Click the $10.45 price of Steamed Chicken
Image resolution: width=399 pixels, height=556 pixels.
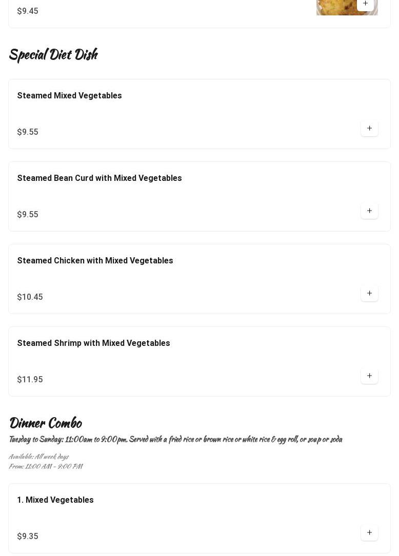30,297
